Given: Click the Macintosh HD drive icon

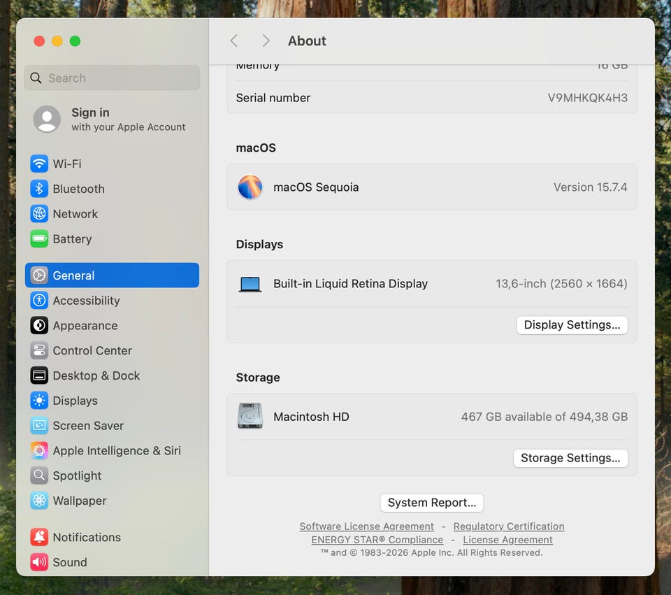Looking at the screenshot, I should click(x=250, y=416).
